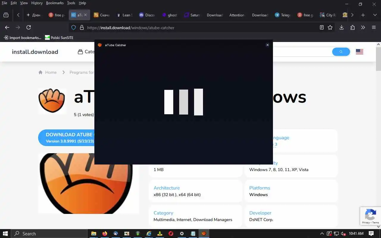Close the active aTube tab
The height and width of the screenshot is (238, 381).
[x=85, y=15]
